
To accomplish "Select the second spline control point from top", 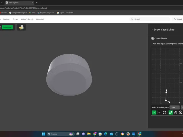I will click(x=166, y=92).
